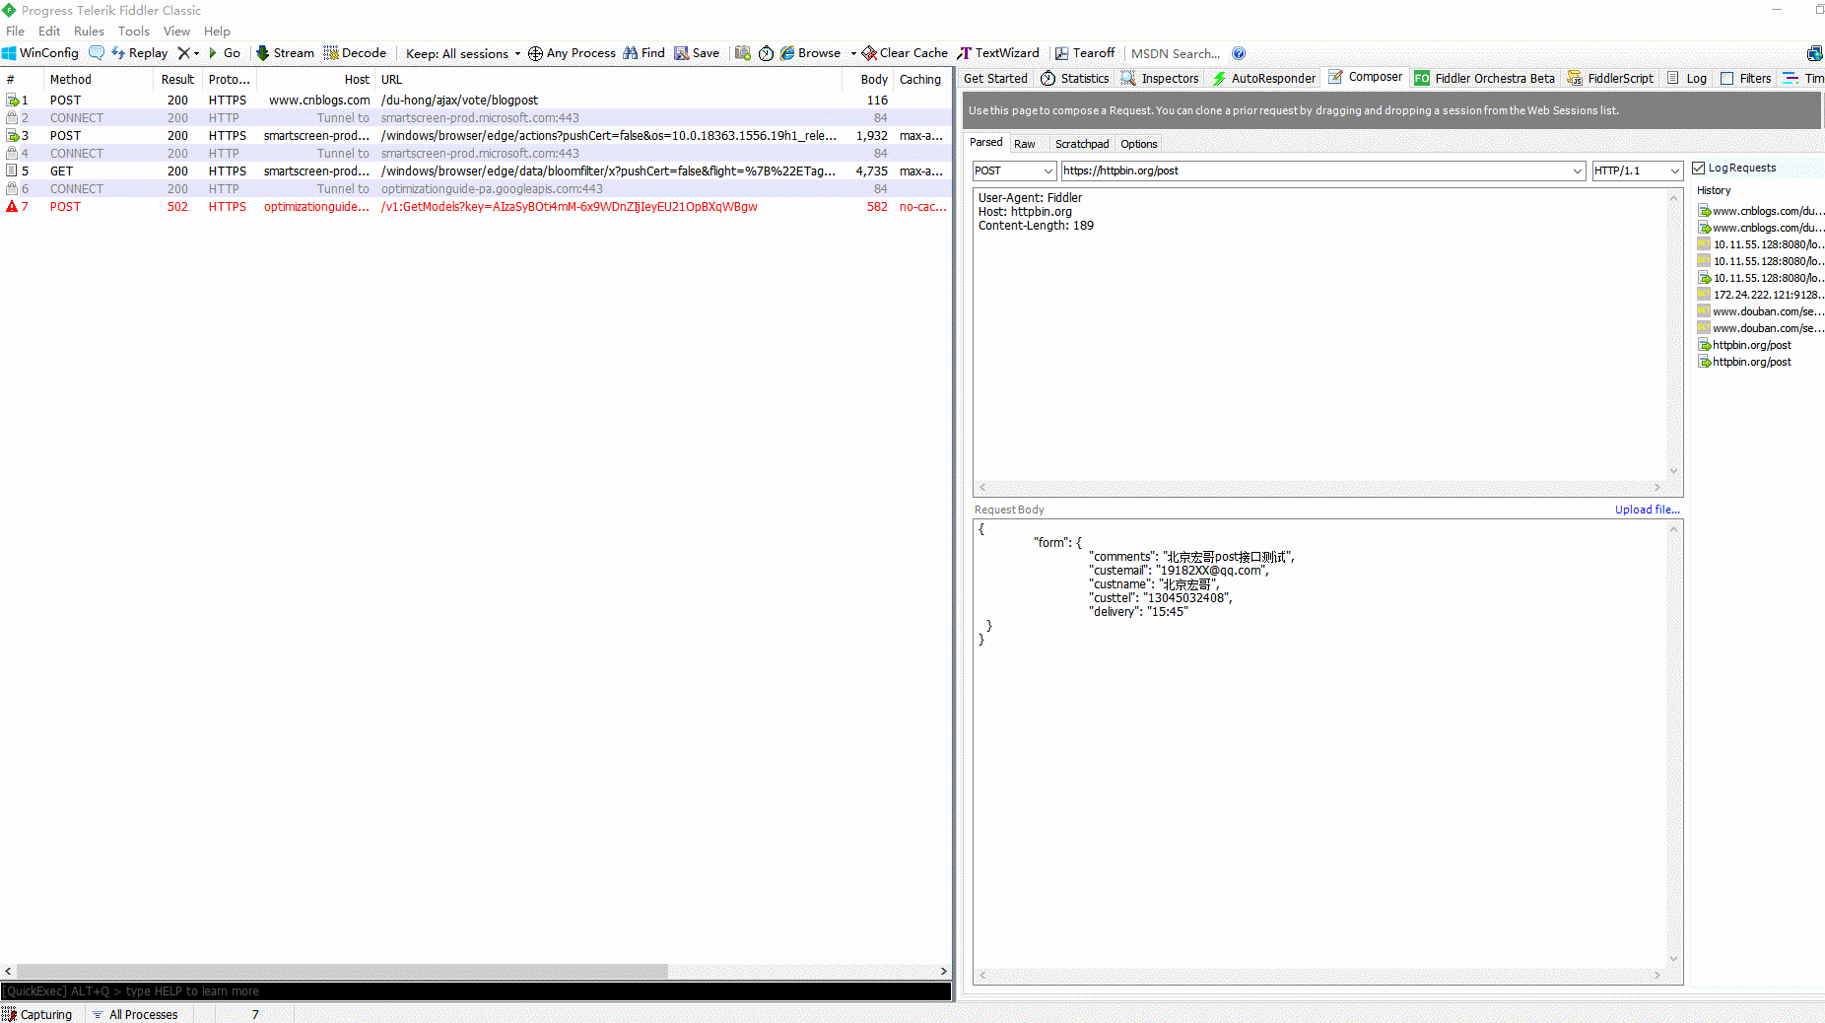The image size is (1825, 1023).
Task: Expand the Browse dropdown arrow
Action: pos(853,53)
